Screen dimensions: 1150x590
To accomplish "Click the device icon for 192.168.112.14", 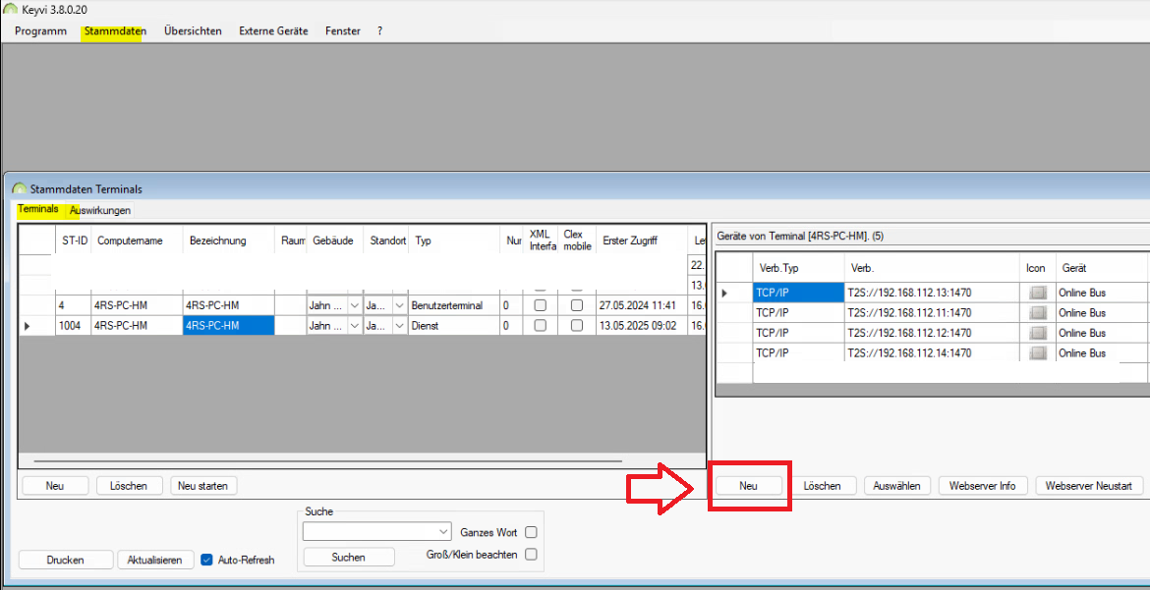I will [x=1037, y=353].
